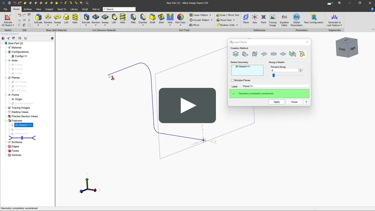Choose the offset plane creation method
Image resolution: width=375 pixels, height=211 pixels.
tap(236, 54)
